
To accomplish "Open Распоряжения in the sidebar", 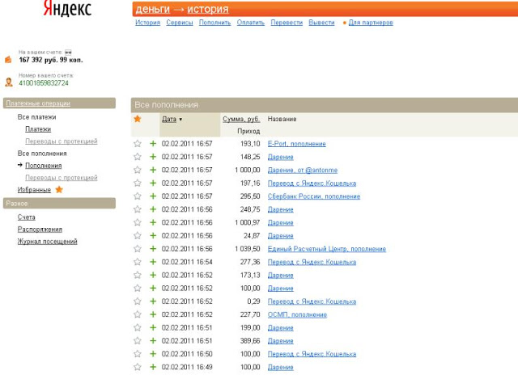I will tap(40, 230).
